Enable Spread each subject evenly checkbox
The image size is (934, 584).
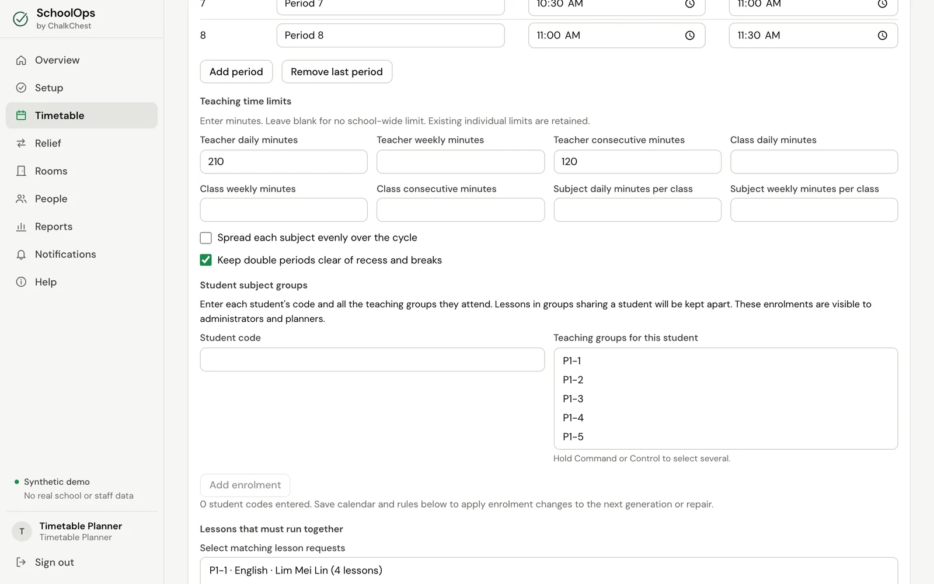click(x=205, y=238)
